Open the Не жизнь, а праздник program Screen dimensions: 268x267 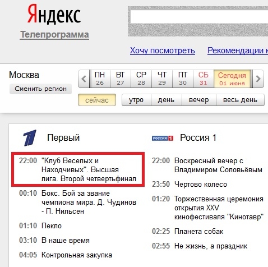click(211, 246)
